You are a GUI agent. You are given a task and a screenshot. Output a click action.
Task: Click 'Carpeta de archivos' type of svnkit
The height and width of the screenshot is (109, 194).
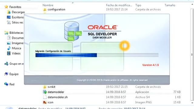148,87
